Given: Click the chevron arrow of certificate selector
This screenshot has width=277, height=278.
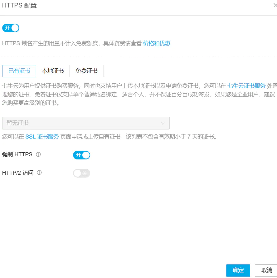Looking at the screenshot, I should click(163, 123).
